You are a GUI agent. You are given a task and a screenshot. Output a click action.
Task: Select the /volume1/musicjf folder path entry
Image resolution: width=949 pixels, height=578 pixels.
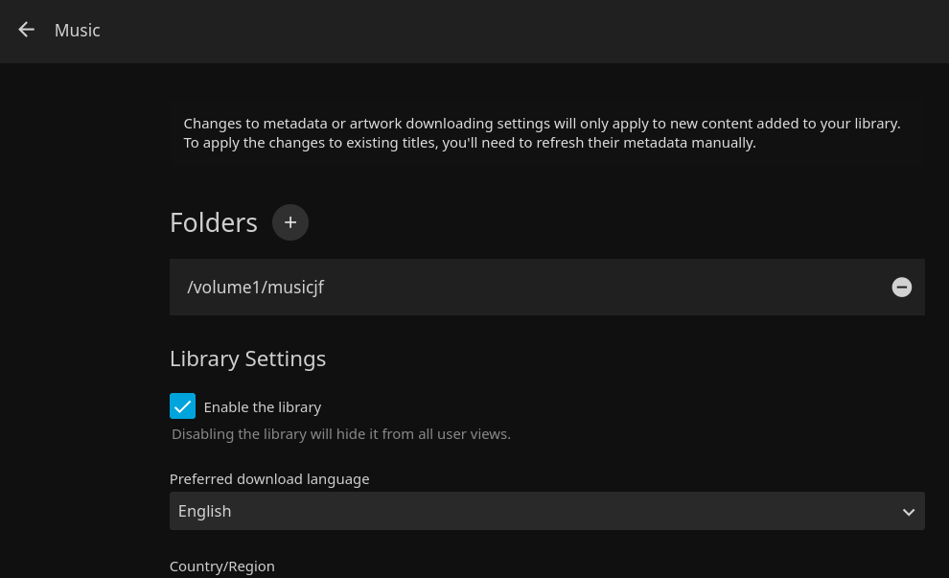pyautogui.click(x=256, y=287)
